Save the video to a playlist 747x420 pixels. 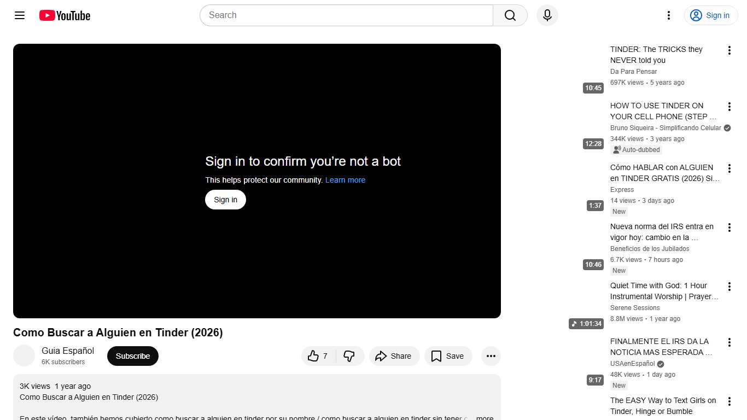[x=448, y=356]
